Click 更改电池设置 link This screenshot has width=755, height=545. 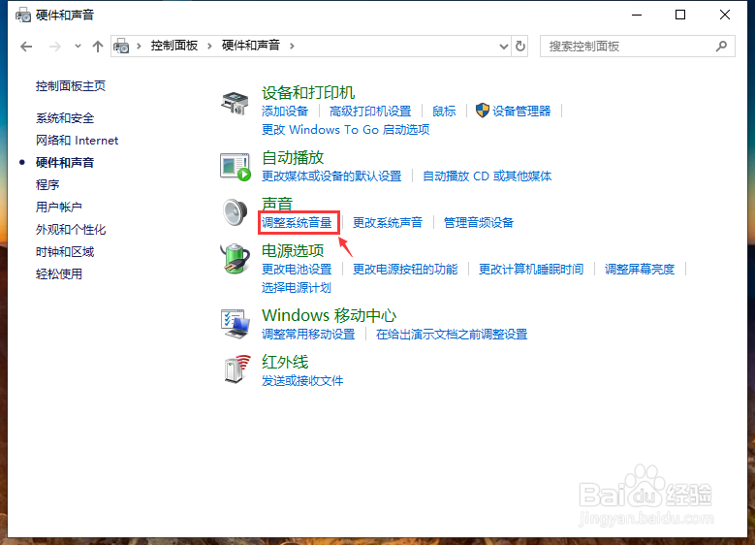coord(297,269)
